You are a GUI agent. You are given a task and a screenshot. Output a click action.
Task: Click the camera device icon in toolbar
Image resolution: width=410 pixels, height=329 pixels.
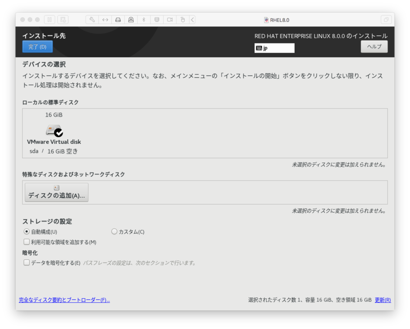131,19
